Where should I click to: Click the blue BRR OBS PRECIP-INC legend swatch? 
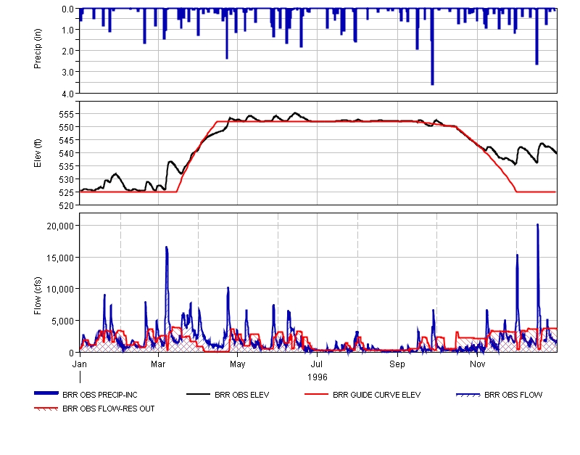pyautogui.click(x=46, y=394)
